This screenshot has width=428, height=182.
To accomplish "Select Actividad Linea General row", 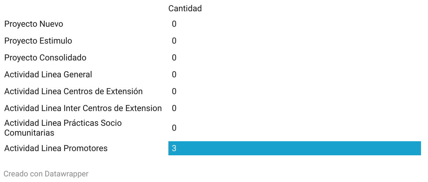I will 48,75.
